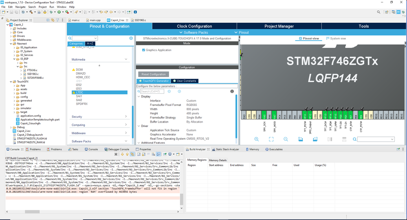Click the previous parameter circle arrow icon
The height and width of the screenshot is (220, 407).
click(x=169, y=91)
